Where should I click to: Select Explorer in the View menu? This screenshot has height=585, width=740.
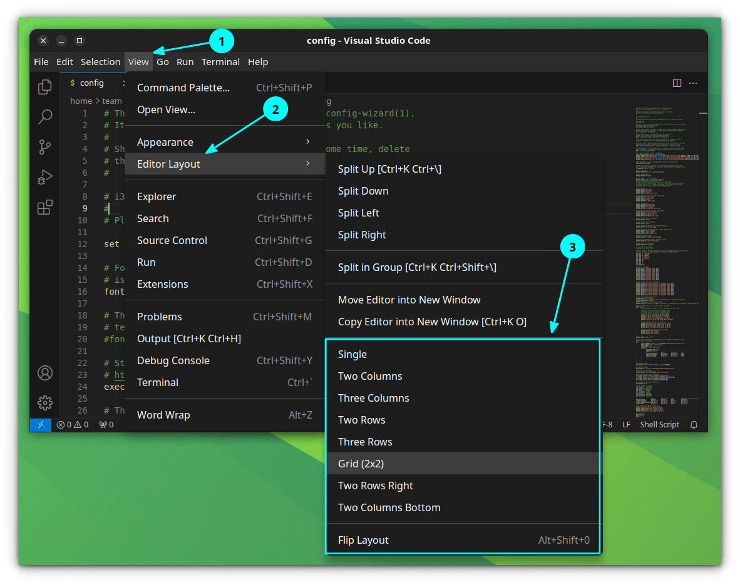(225, 196)
